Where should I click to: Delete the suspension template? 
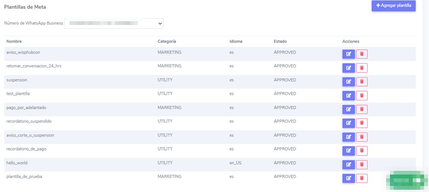point(361,82)
